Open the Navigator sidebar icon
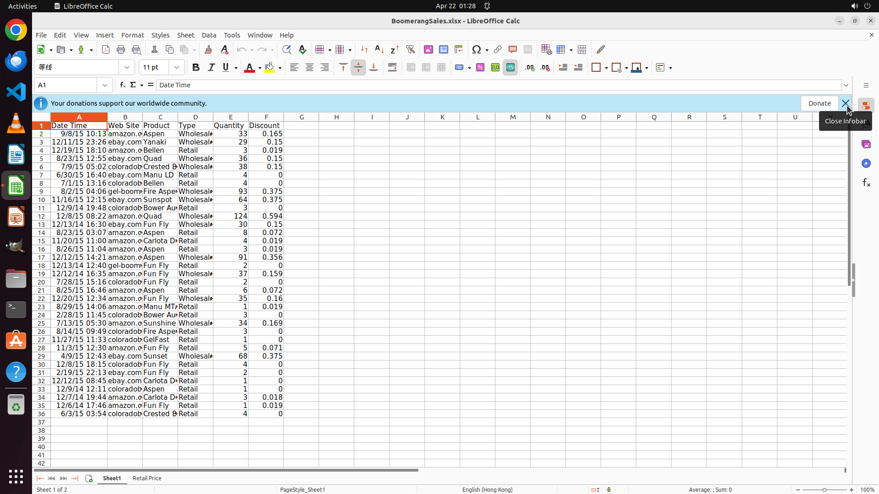 866,163
